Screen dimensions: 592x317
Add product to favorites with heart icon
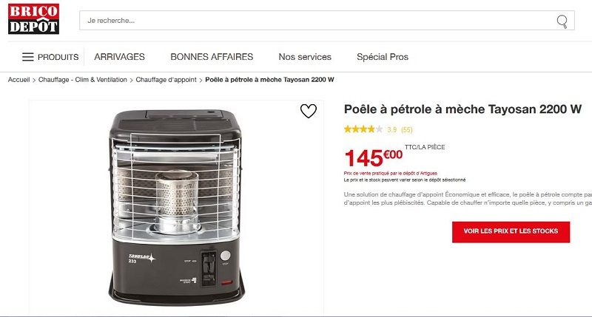pos(309,111)
